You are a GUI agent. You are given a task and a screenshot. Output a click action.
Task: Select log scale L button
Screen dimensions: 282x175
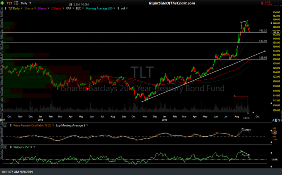pos(276,120)
